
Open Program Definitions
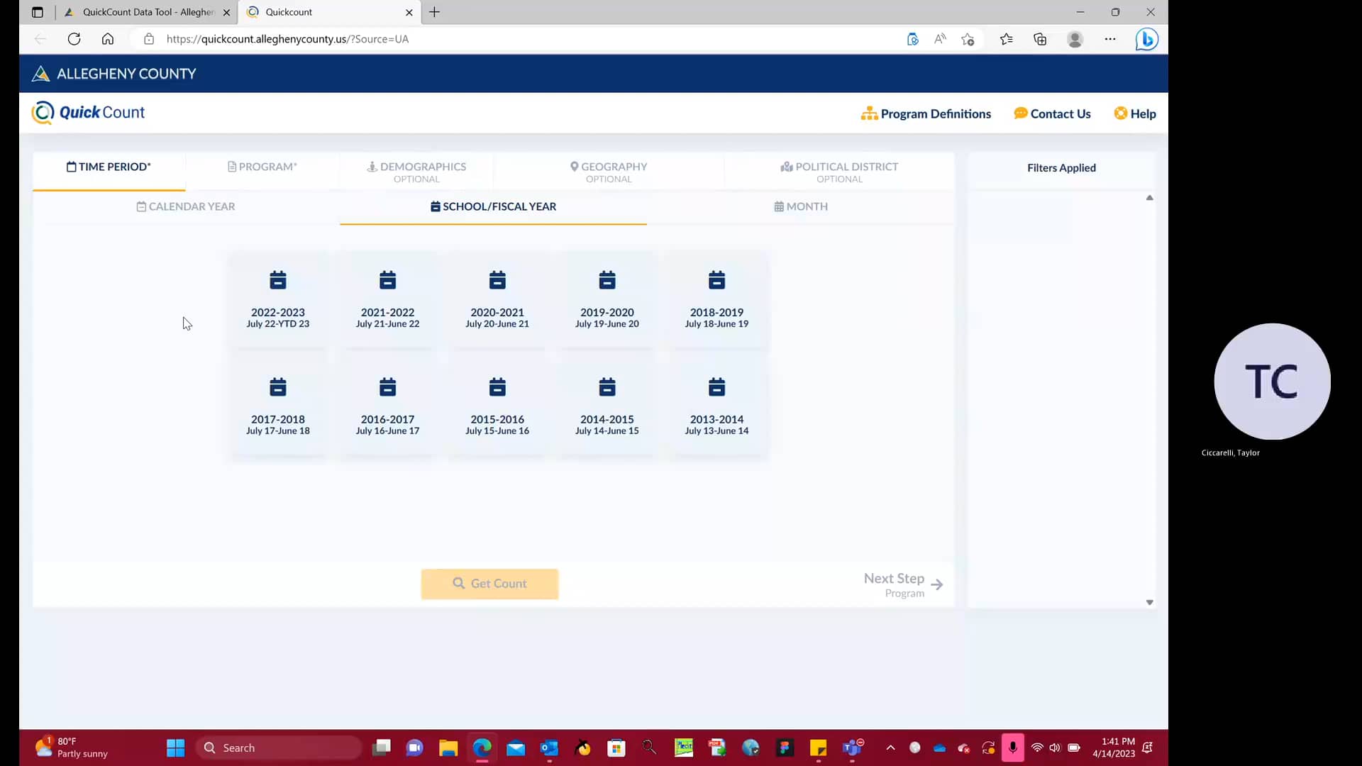926,113
